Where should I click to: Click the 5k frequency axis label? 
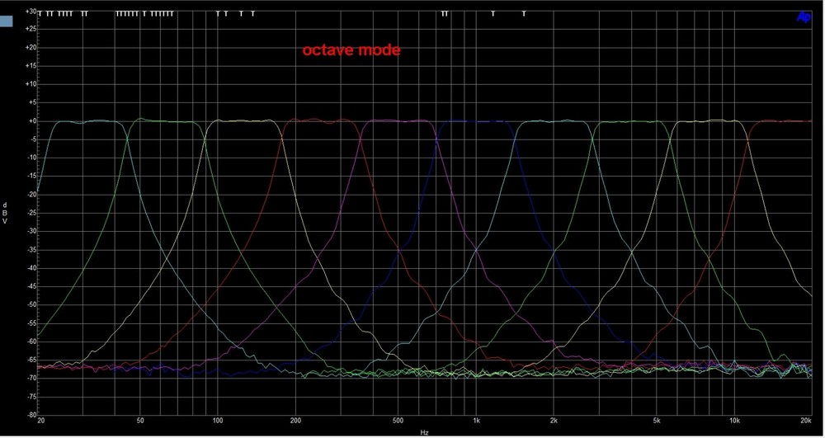click(x=656, y=422)
